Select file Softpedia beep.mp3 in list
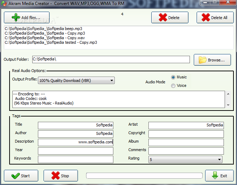This screenshot has height=185, width=237. [x=43, y=29]
